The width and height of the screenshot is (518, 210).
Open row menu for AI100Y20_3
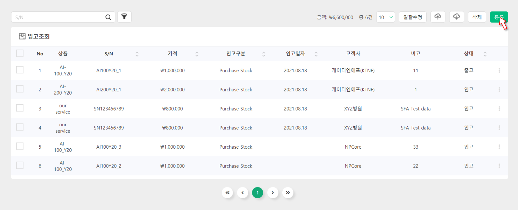[499, 147]
